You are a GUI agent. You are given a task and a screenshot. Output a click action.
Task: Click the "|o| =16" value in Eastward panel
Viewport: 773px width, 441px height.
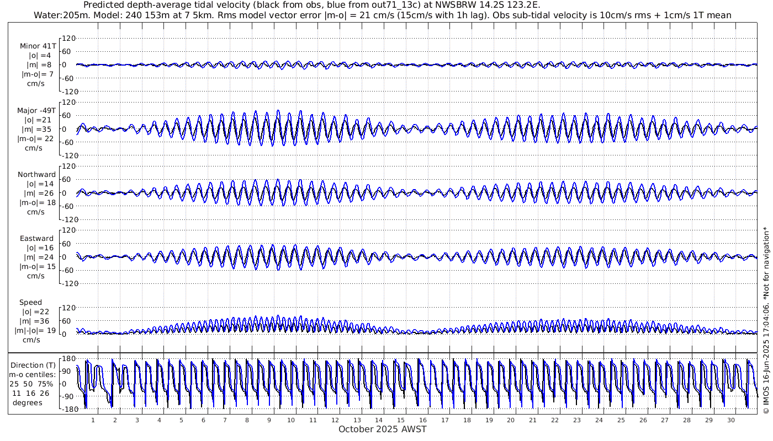[40, 248]
